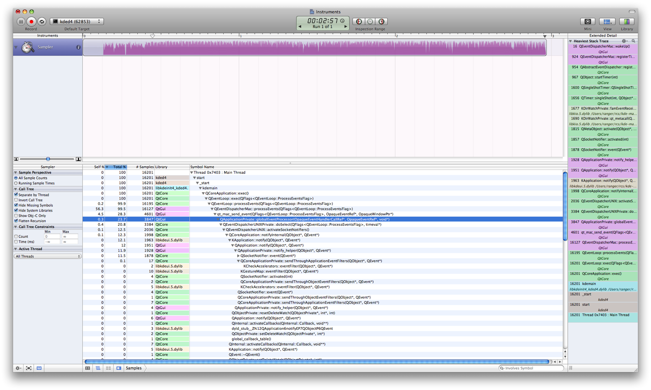Select the Sampler stopwatch instrument icon
This screenshot has height=390, width=651.
pos(28,47)
